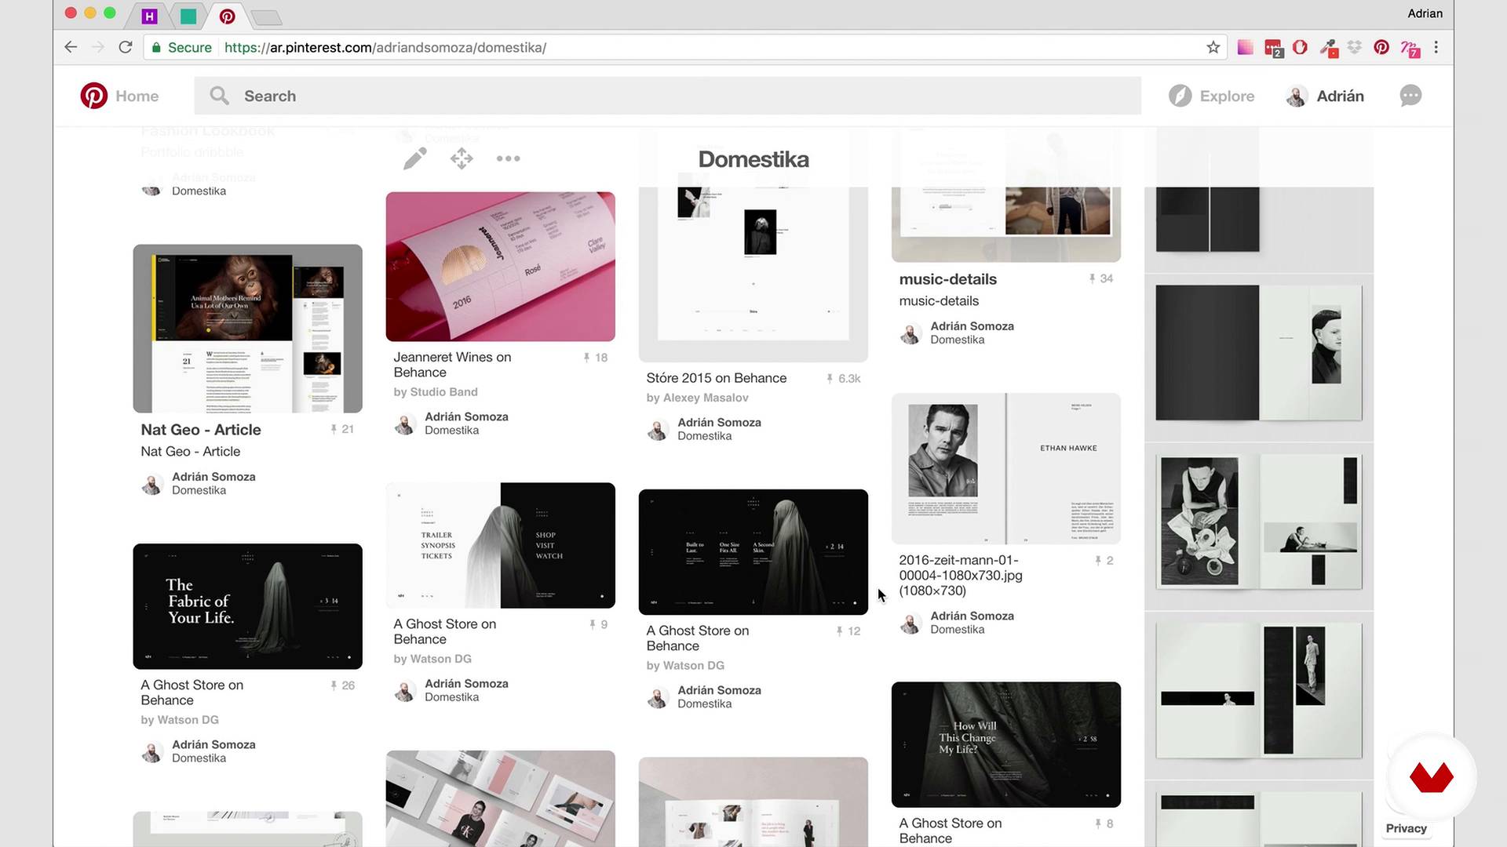Viewport: 1507px width, 847px height.
Task: Open The Fabric of Your Life thumbnail
Action: coord(247,606)
